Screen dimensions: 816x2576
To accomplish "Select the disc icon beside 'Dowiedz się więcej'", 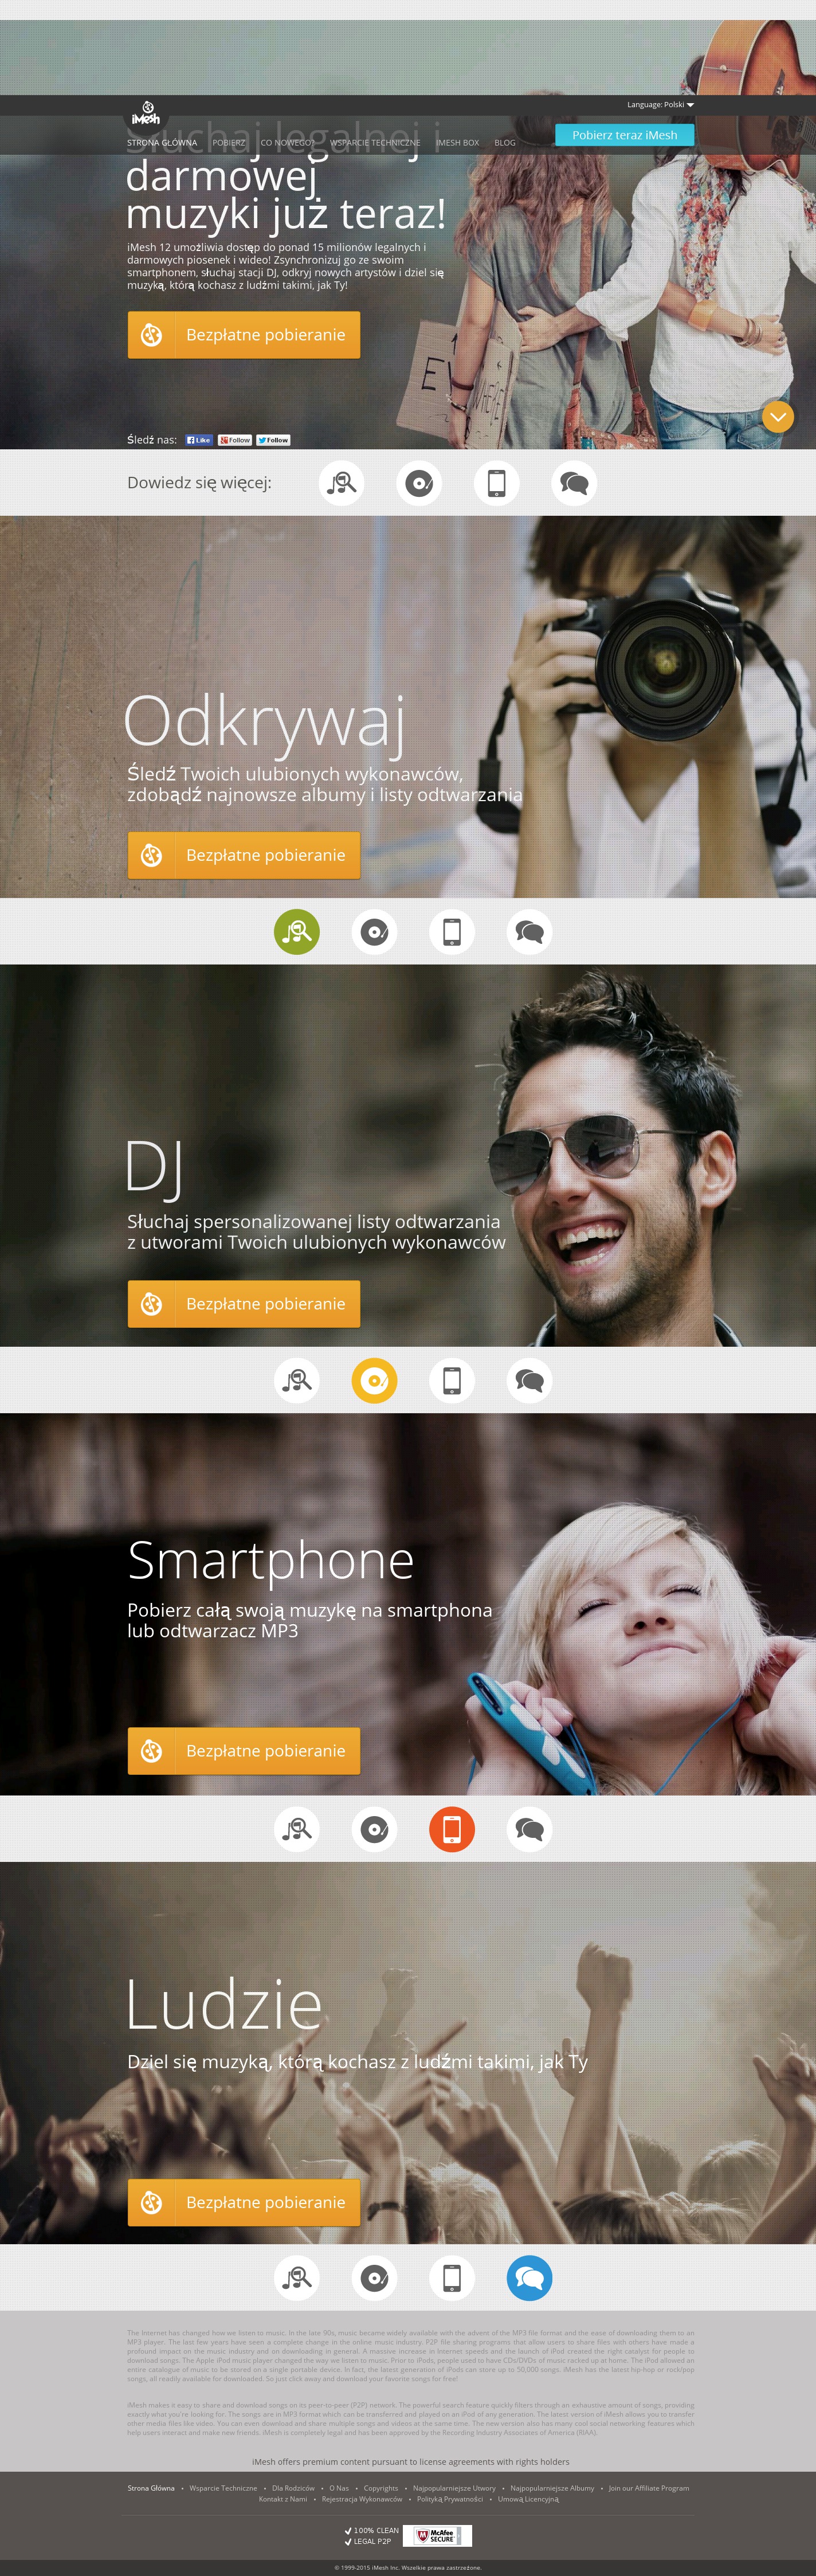I will [x=419, y=483].
